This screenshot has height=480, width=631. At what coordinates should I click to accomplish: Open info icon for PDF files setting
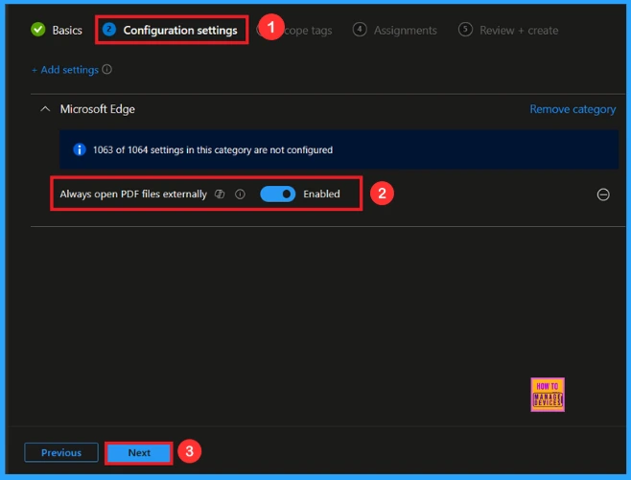[240, 194]
